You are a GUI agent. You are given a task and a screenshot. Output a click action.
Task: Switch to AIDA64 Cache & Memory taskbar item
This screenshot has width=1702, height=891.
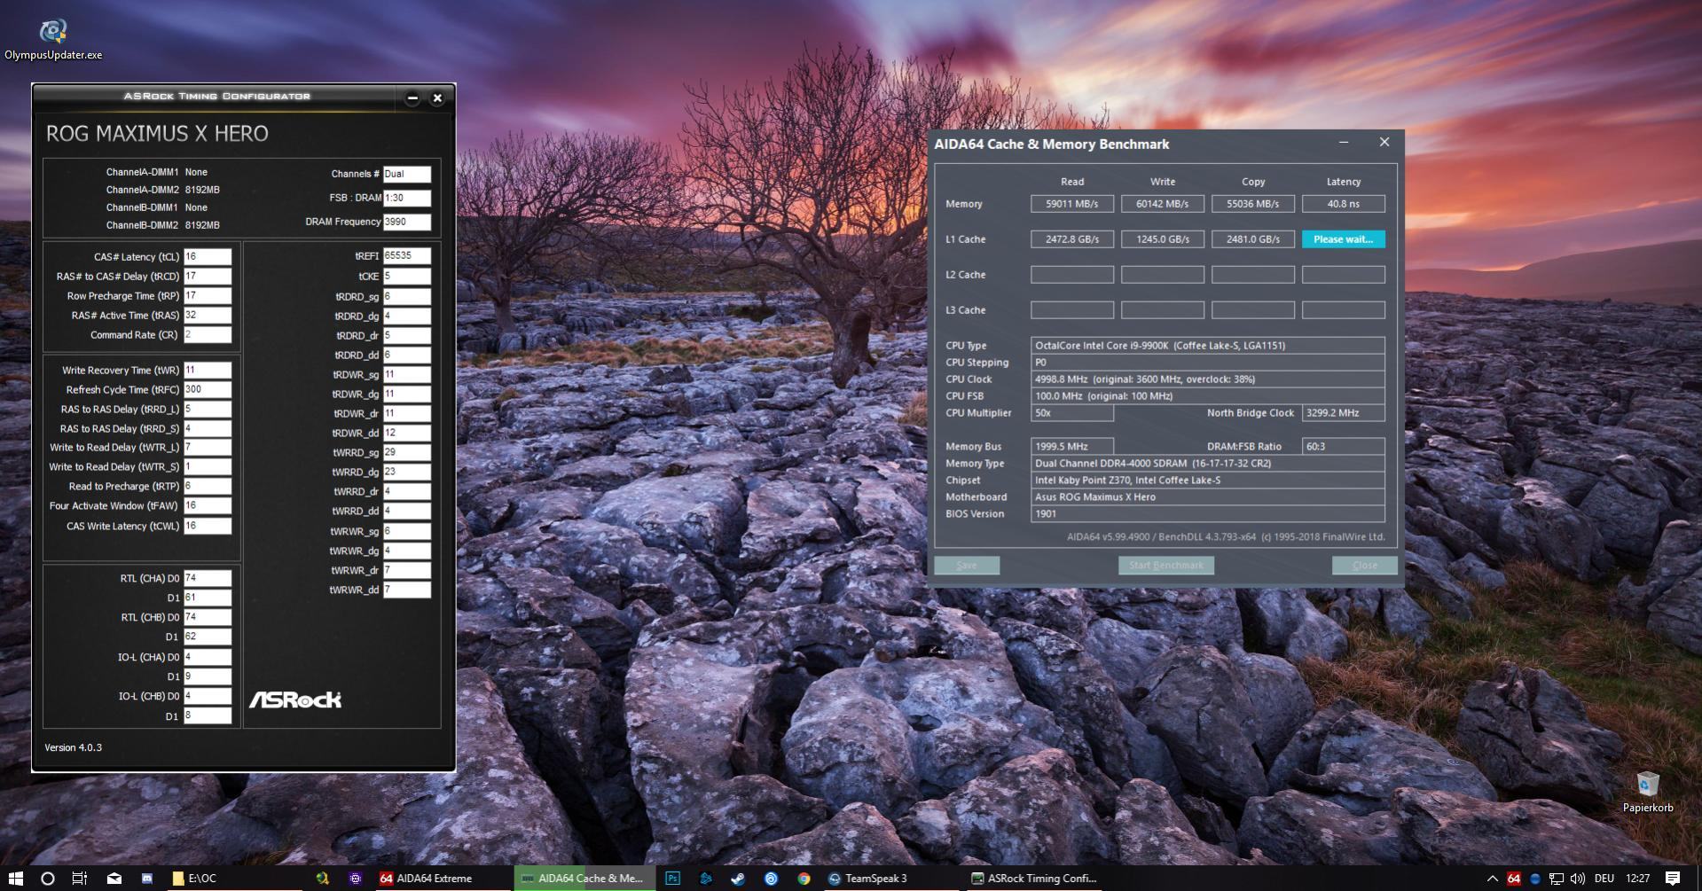(584, 879)
